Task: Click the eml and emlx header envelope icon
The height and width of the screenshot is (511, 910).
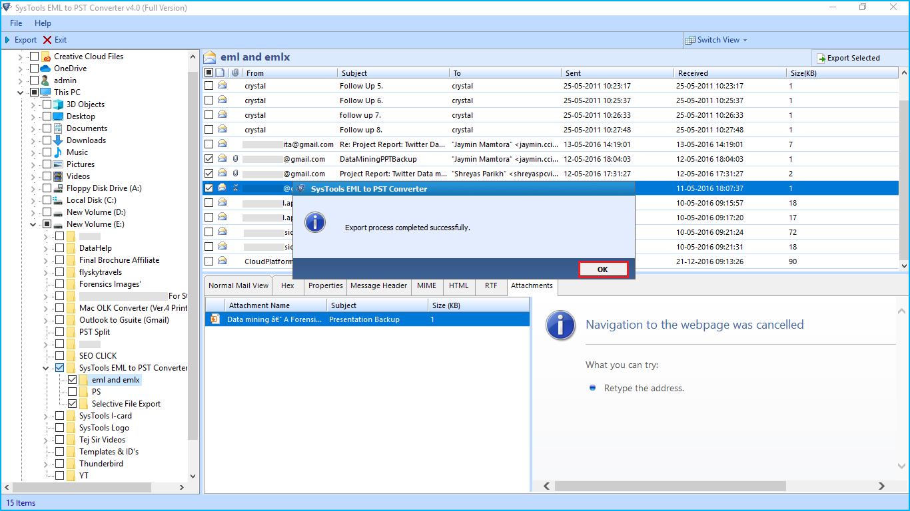Action: [210, 57]
